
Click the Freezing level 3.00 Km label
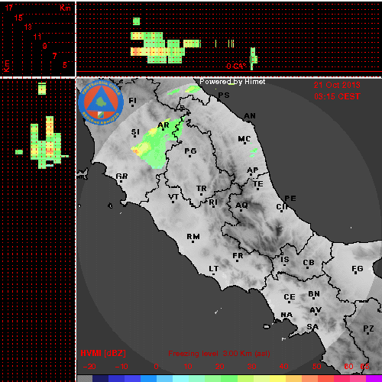click(x=219, y=354)
